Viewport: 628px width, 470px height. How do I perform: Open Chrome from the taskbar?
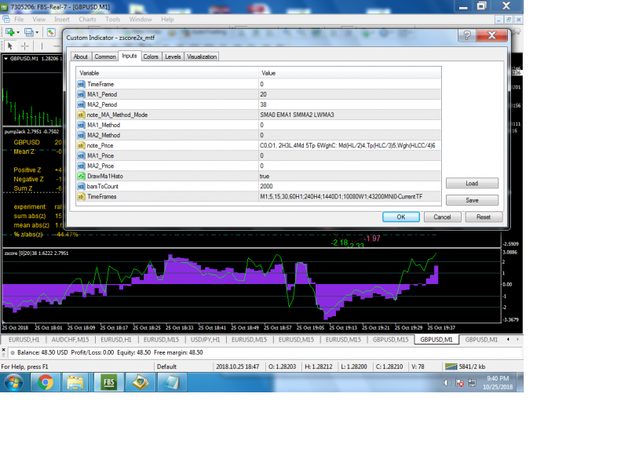[x=46, y=382]
